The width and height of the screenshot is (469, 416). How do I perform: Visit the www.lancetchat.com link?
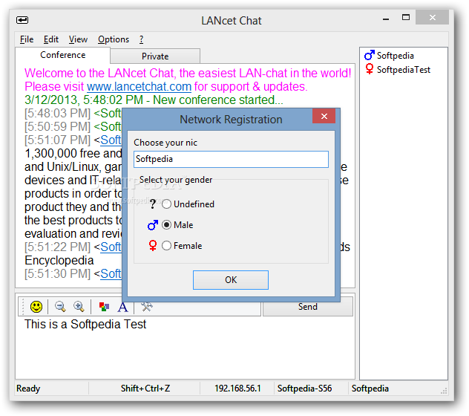139,87
